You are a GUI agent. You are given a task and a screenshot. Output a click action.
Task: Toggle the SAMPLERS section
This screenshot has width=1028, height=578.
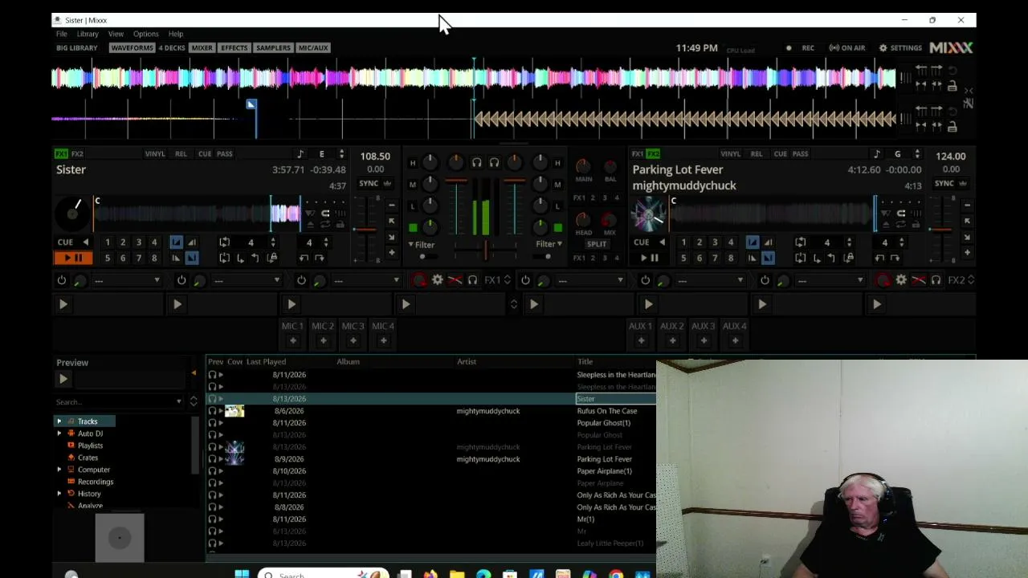273,48
